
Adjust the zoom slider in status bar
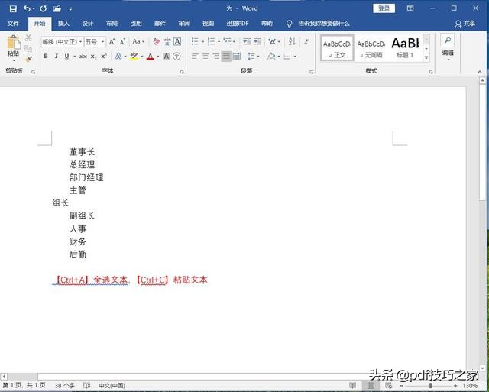click(431, 386)
